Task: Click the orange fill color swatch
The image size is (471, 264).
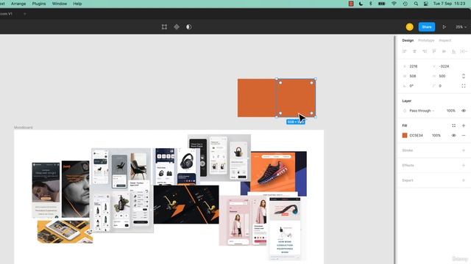Action: click(x=405, y=136)
